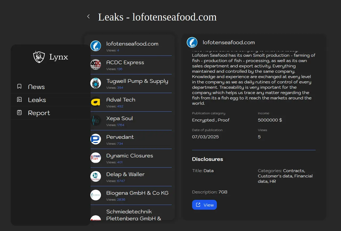Click the Lynx shield logo
The height and width of the screenshot is (231, 341).
click(x=39, y=57)
